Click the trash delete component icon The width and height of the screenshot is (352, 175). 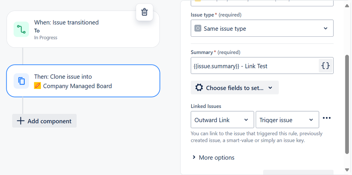click(x=144, y=12)
